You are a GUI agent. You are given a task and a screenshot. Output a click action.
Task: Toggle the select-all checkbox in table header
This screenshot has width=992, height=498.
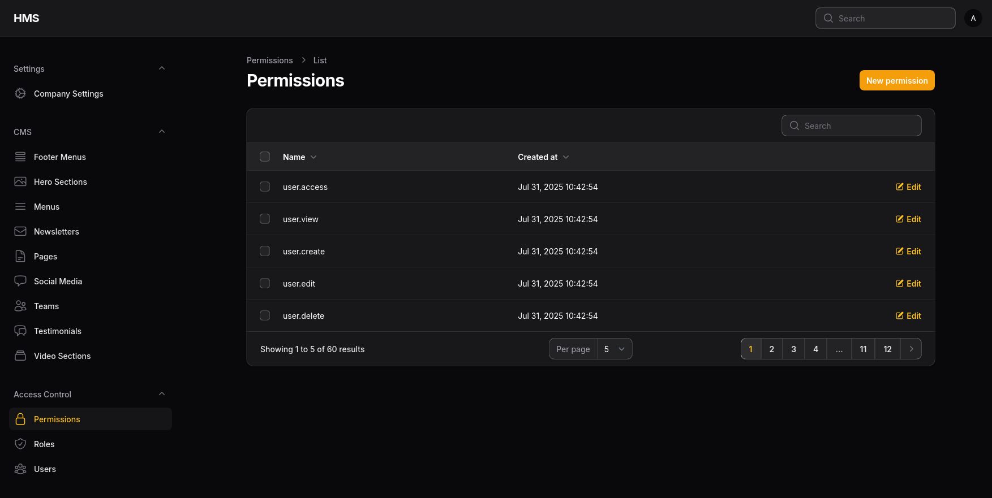click(265, 157)
